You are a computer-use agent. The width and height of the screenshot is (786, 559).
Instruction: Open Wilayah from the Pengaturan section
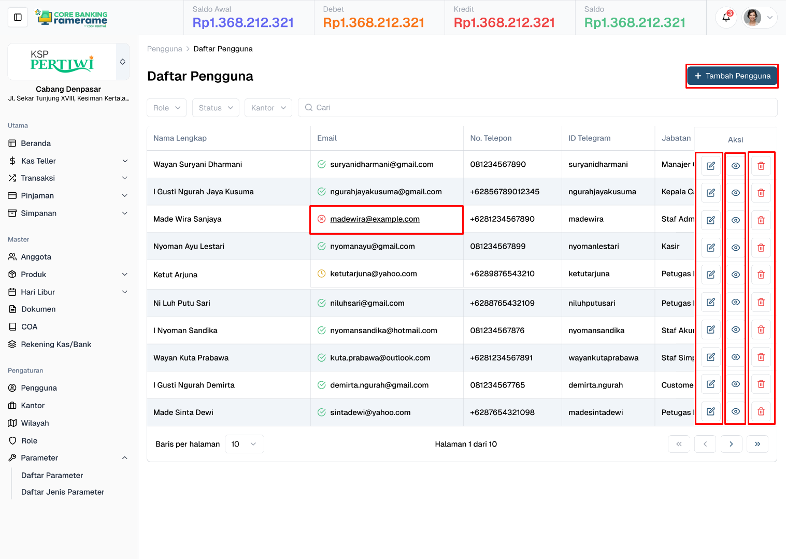click(x=35, y=423)
